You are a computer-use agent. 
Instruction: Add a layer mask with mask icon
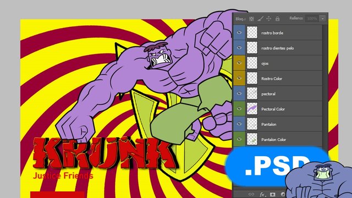(273, 194)
